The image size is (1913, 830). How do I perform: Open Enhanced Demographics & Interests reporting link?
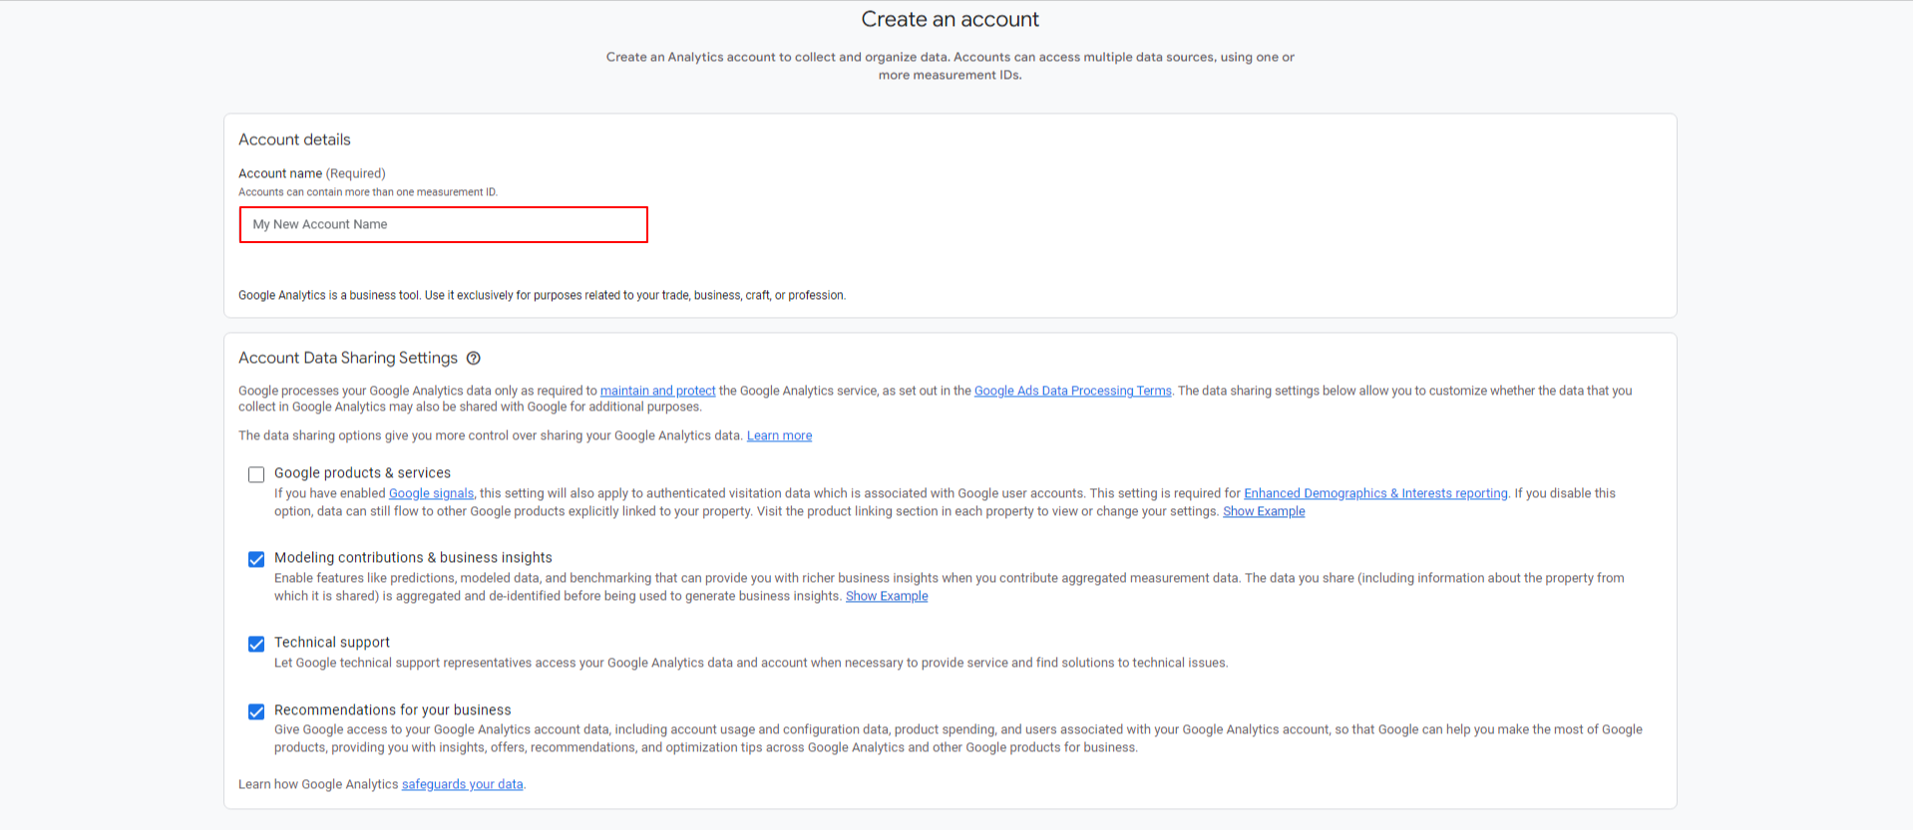[x=1375, y=493]
